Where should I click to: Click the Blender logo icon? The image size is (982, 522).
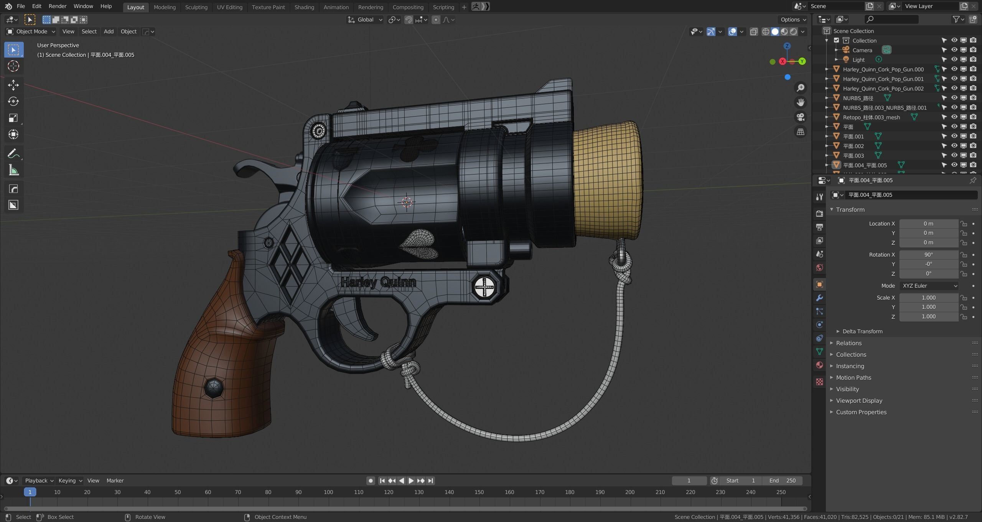[x=8, y=7]
